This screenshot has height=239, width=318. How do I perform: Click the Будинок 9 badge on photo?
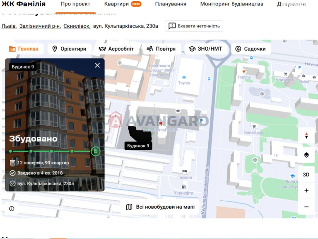point(23,67)
